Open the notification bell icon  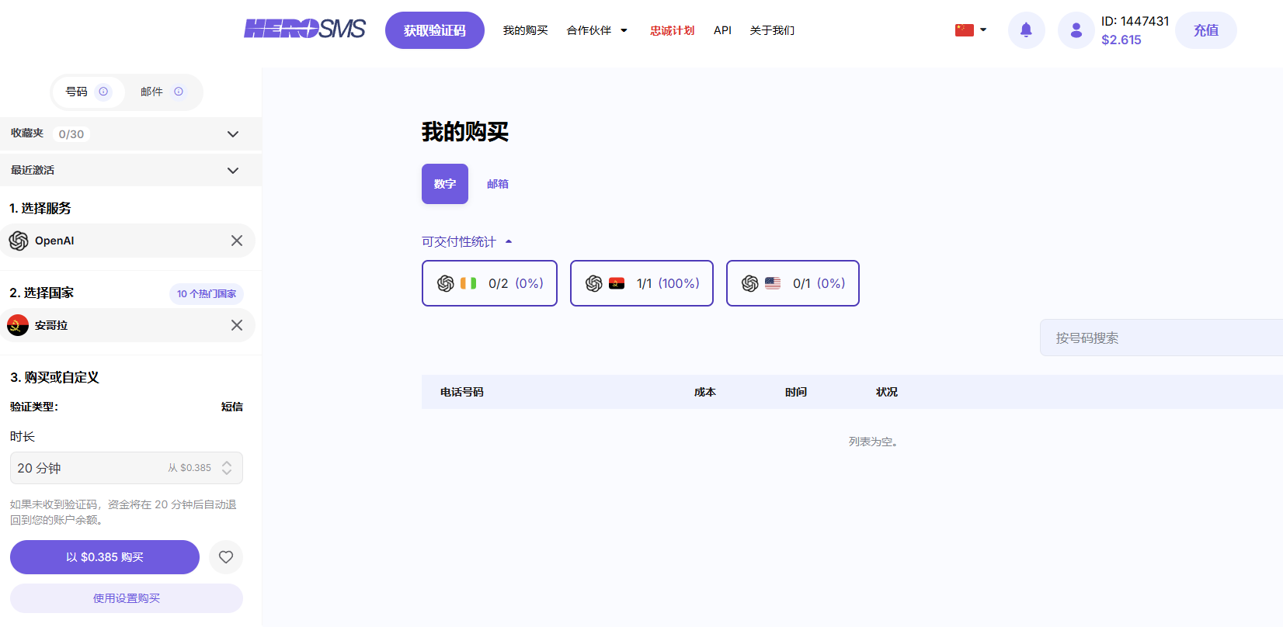coord(1026,30)
